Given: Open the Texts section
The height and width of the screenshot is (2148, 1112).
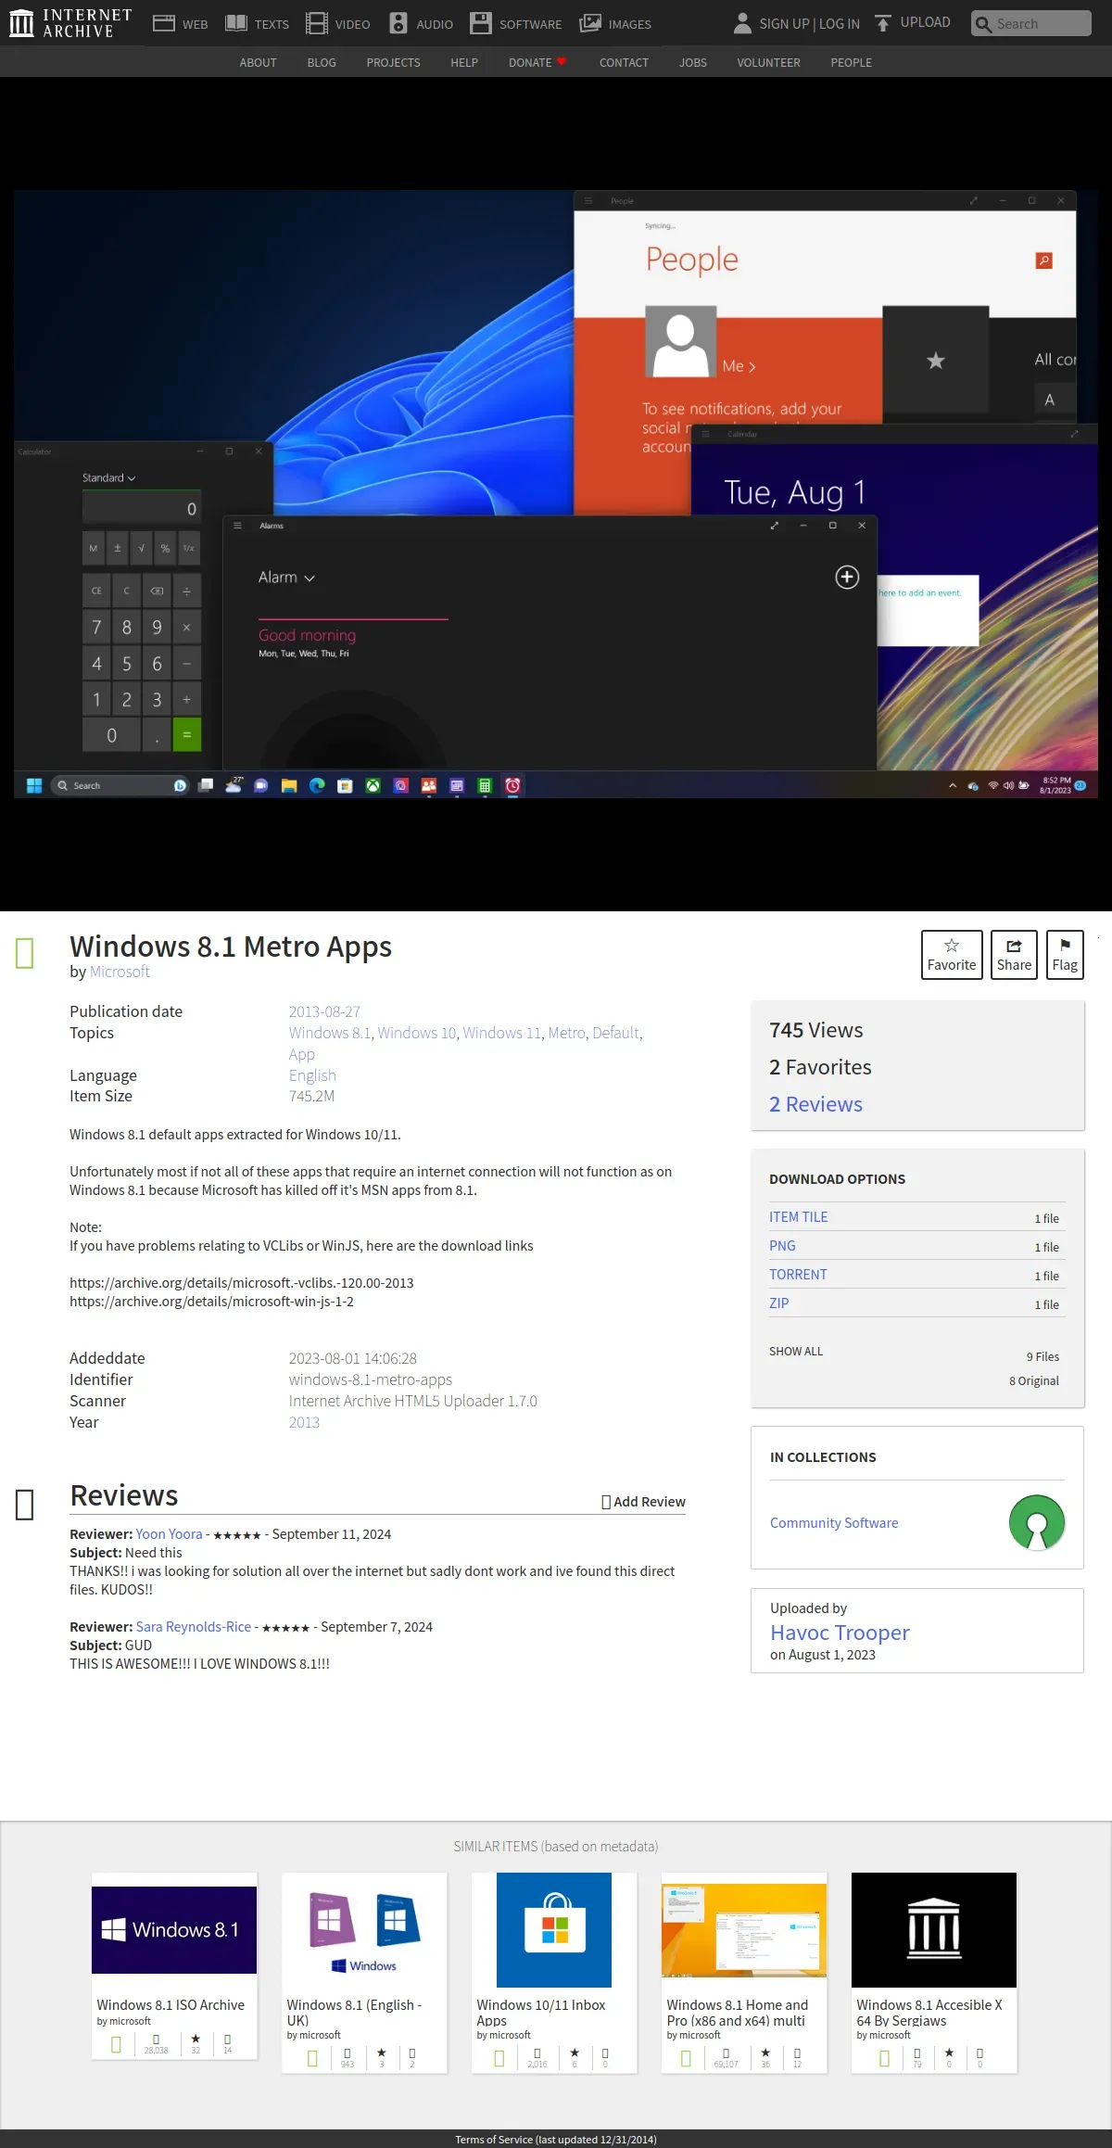Looking at the screenshot, I should click(258, 24).
